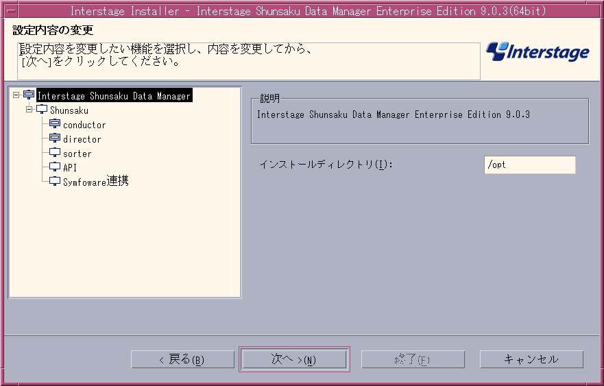This screenshot has height=386, width=604.
Task: Open the window menu button in title bar
Action: [x=12, y=10]
